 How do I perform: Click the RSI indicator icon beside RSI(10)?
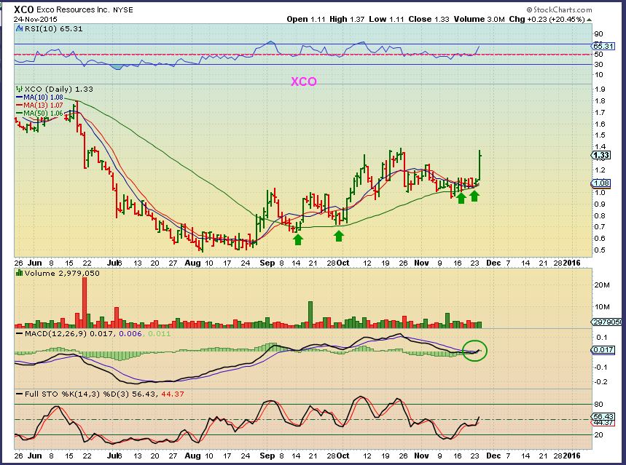pos(19,28)
